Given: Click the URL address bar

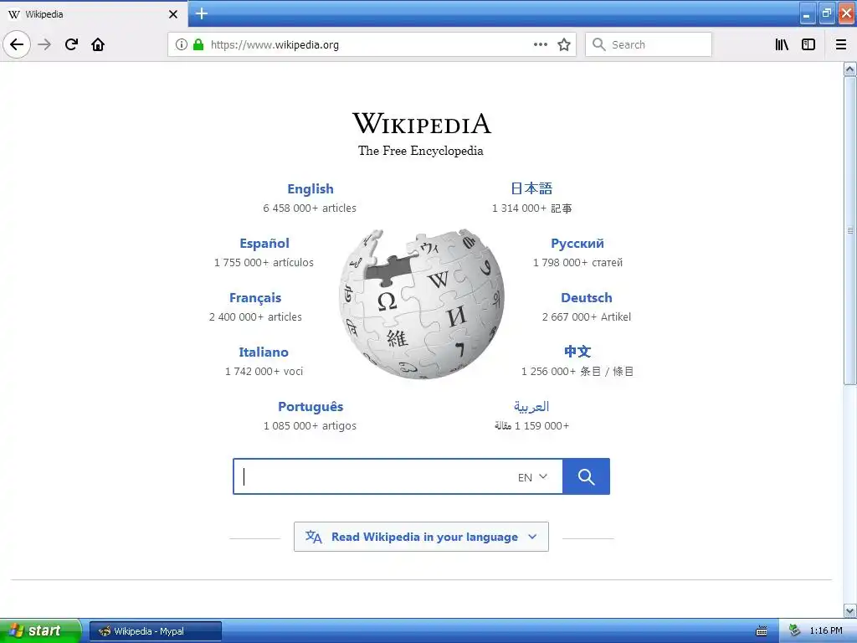Looking at the screenshot, I should 372,44.
